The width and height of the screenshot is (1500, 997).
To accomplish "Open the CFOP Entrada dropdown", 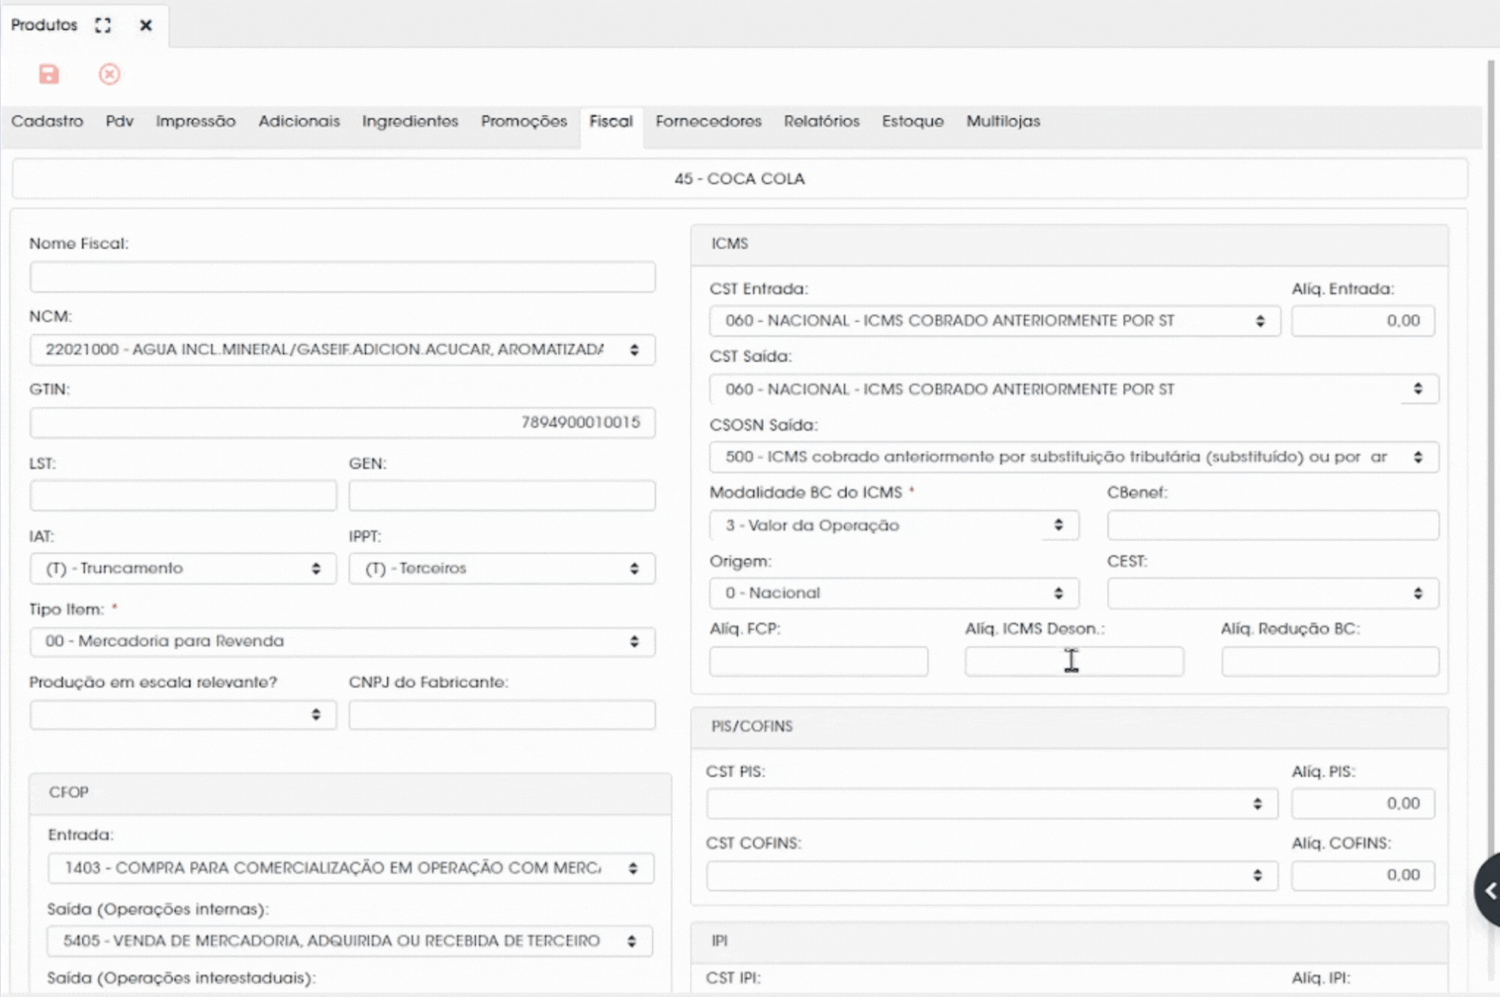I will point(351,868).
